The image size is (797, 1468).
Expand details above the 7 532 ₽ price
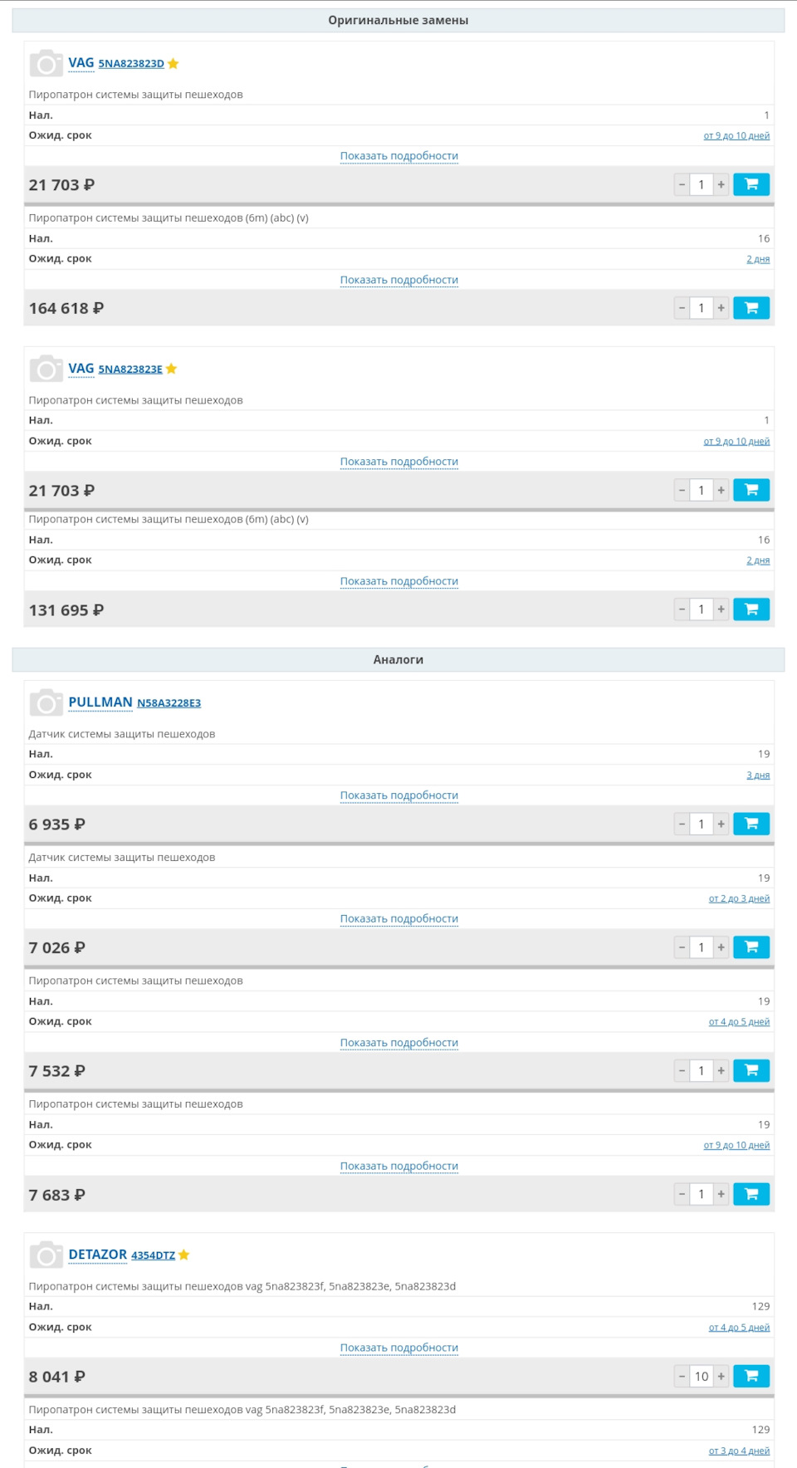click(x=398, y=1043)
